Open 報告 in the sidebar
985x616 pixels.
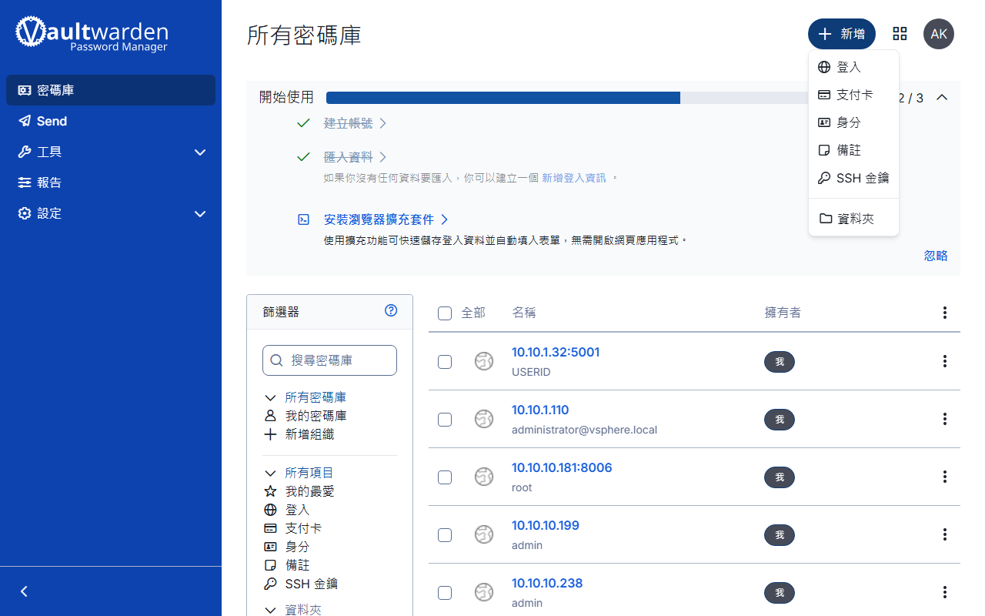click(x=111, y=182)
